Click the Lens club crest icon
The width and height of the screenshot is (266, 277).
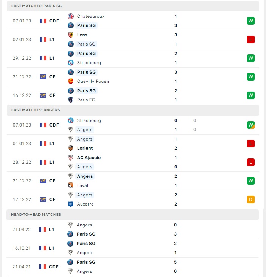click(x=71, y=35)
